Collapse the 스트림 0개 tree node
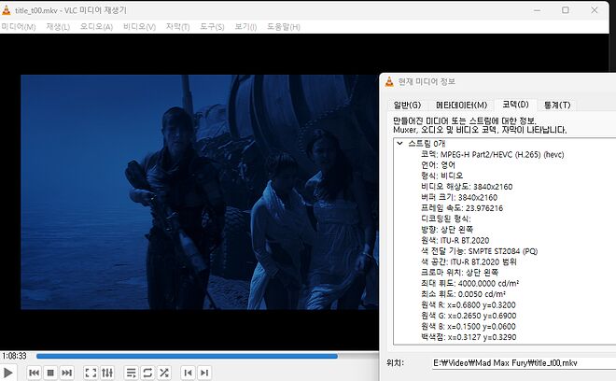 (399, 144)
